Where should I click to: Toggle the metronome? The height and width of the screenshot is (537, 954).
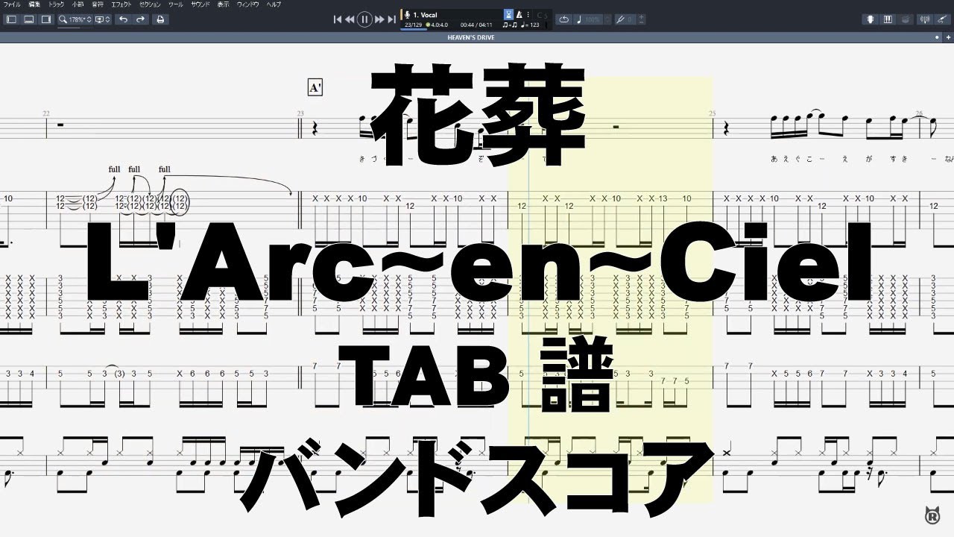519,15
